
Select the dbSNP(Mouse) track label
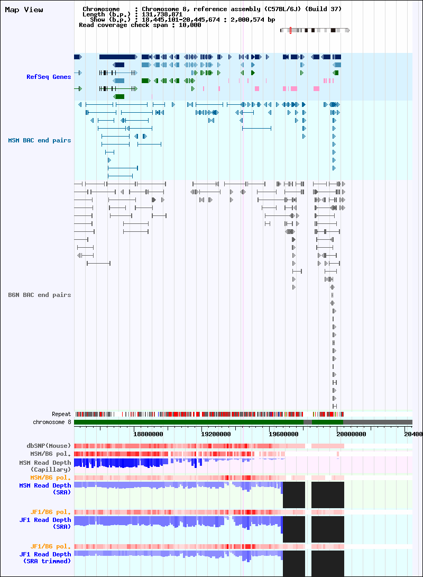pyautogui.click(x=49, y=446)
